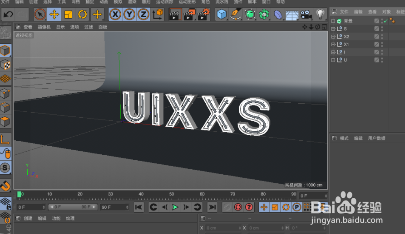
Task: Open the 面板 viewport menu
Action: click(x=103, y=27)
